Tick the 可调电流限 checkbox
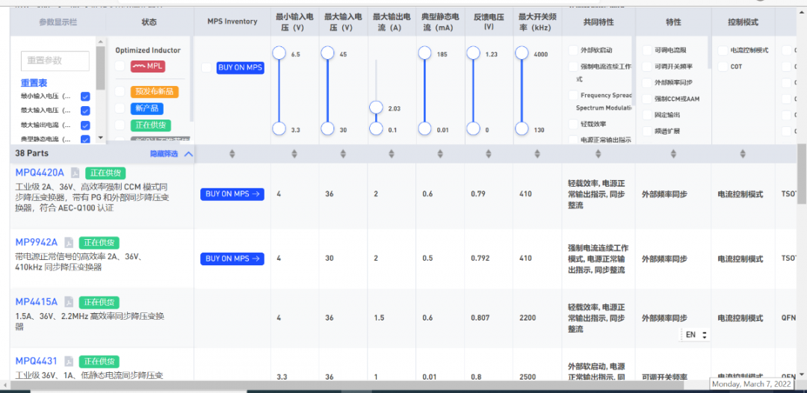 [647, 50]
